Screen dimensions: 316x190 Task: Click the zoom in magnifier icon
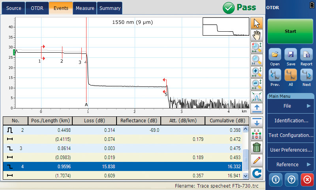tap(257, 72)
